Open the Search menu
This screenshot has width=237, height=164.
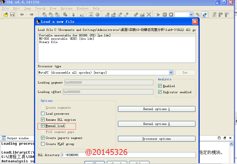coord(40,8)
